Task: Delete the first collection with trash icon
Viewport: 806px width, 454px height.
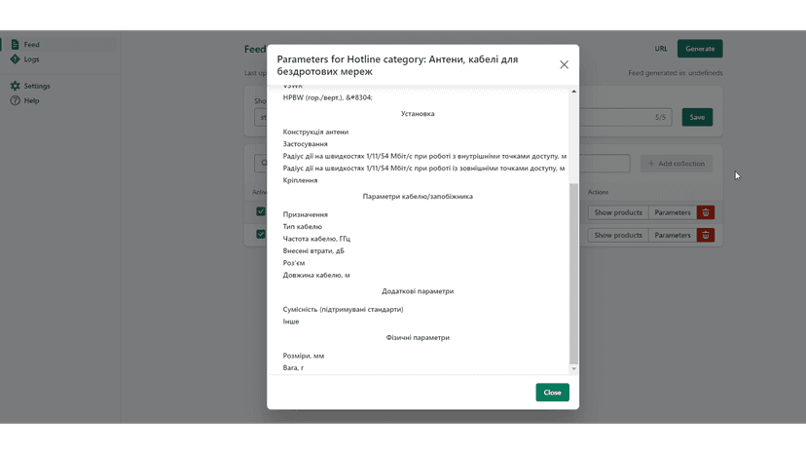Action: click(x=706, y=212)
